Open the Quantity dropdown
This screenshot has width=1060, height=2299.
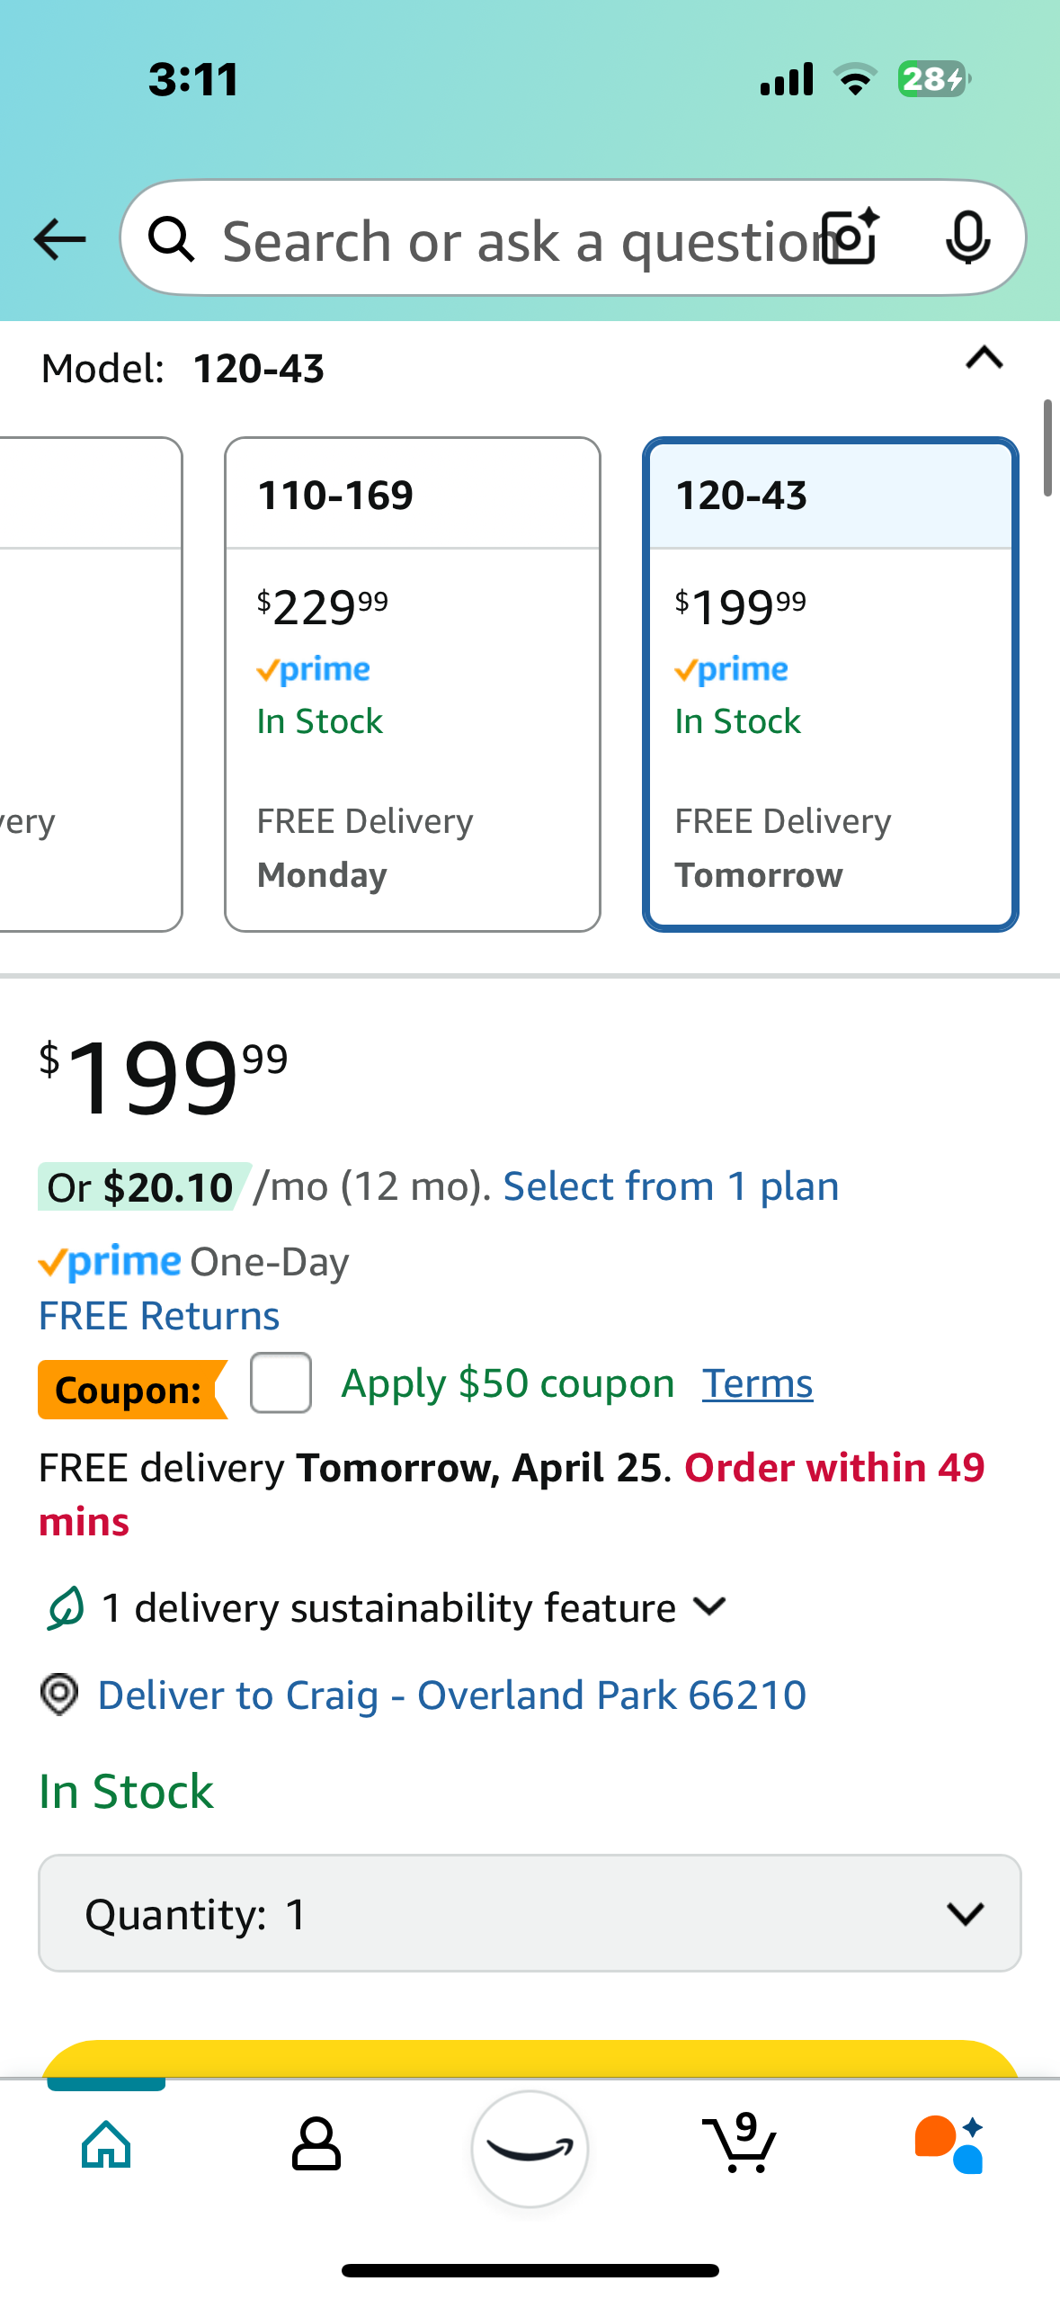coord(530,1913)
